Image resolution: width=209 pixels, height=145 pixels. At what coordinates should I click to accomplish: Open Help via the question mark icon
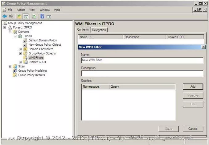tap(43, 16)
